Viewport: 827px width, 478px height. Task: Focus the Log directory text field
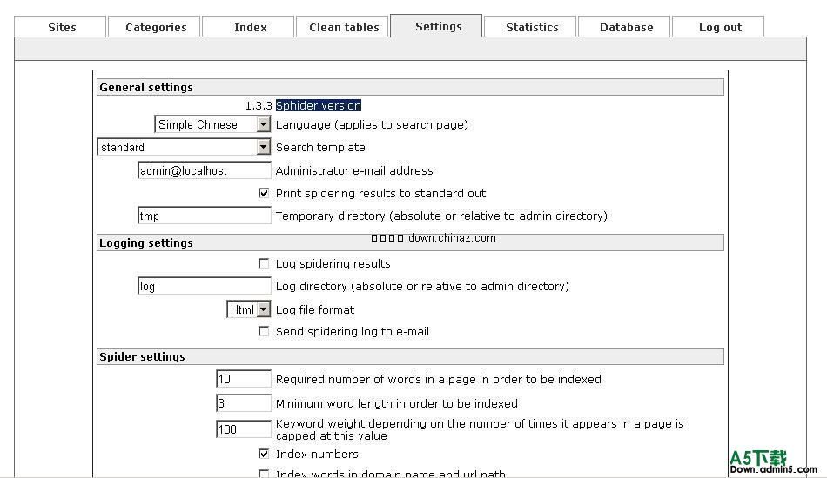click(x=205, y=287)
